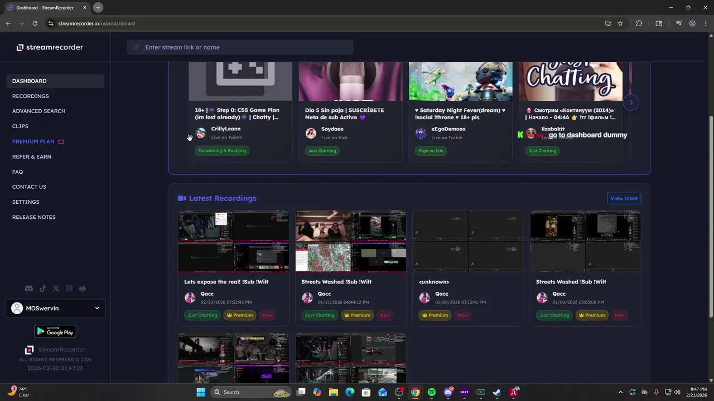
Task: Open Steam from the taskbar
Action: pyautogui.click(x=496, y=392)
